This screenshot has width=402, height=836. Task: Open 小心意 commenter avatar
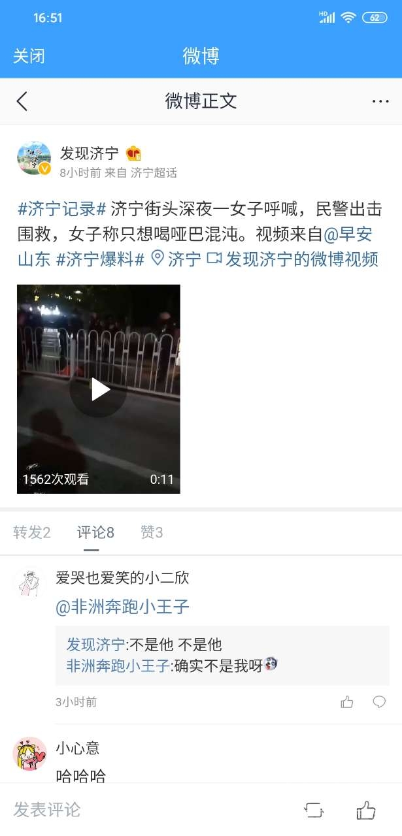tap(29, 754)
